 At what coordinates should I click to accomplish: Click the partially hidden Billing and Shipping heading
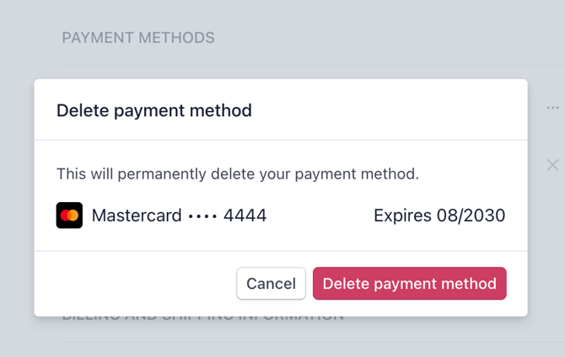202,318
